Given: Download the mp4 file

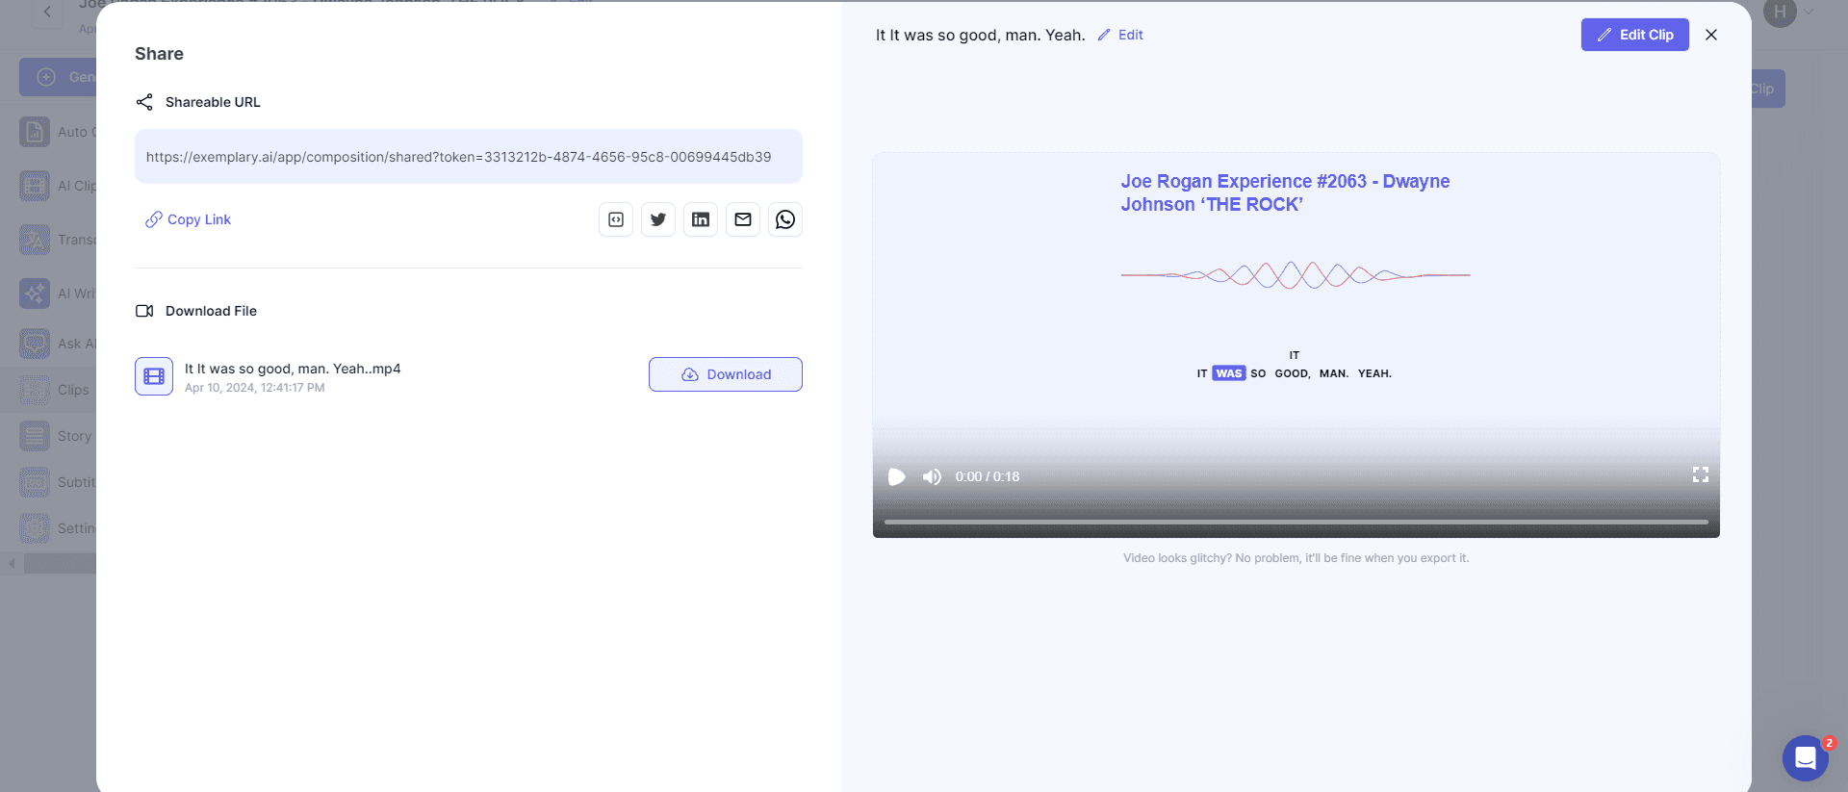Looking at the screenshot, I should (x=726, y=374).
